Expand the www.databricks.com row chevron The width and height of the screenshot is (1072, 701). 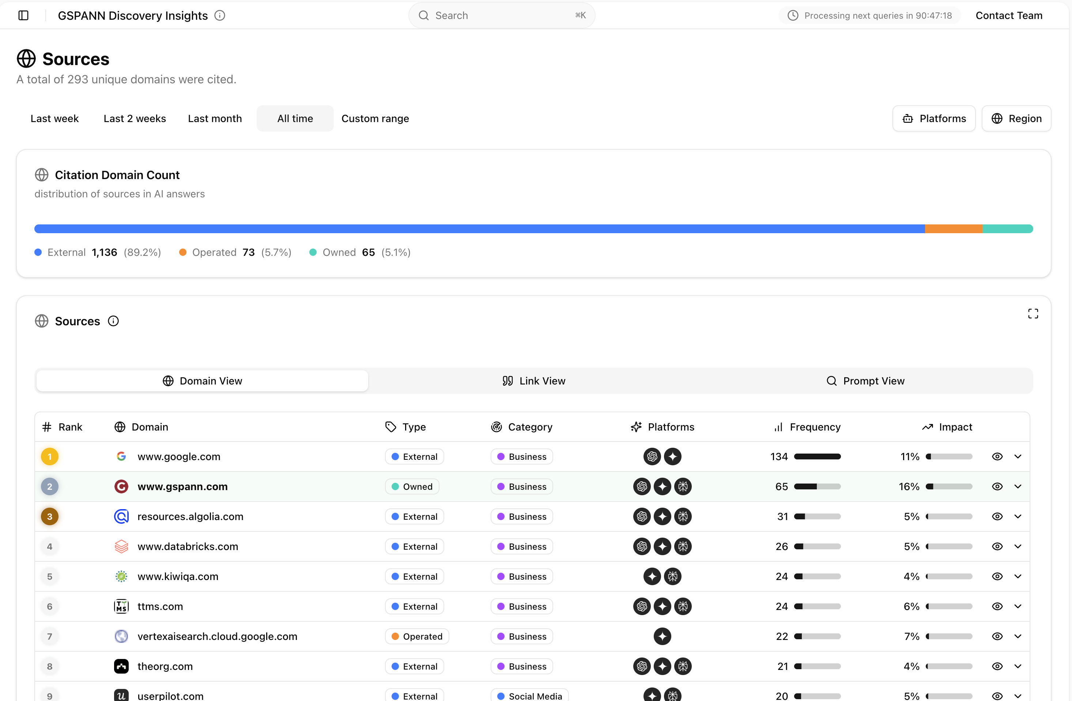point(1018,546)
